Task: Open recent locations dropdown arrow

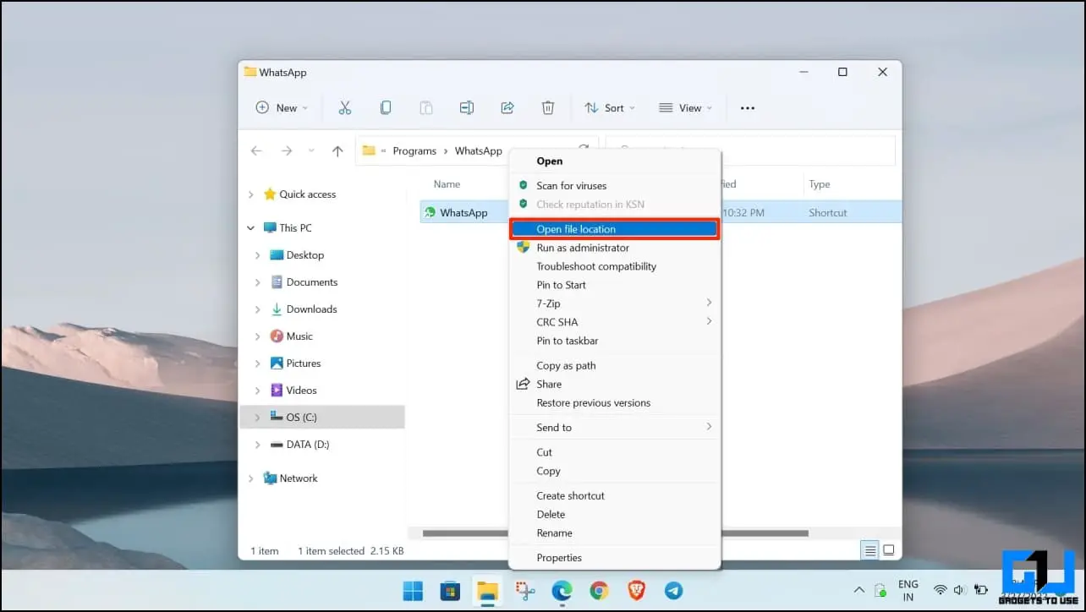Action: coord(311,150)
